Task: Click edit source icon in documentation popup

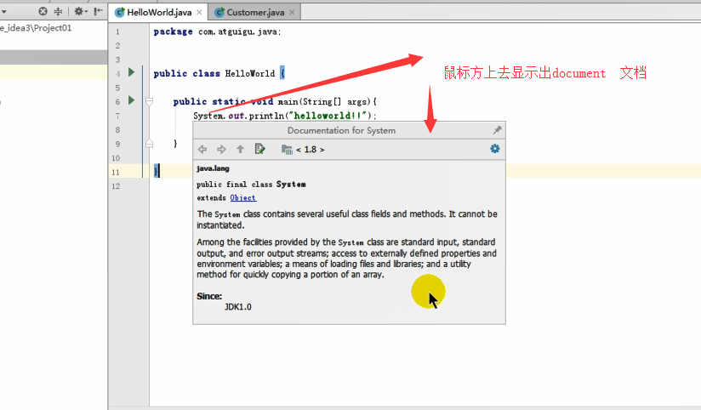Action: 259,149
